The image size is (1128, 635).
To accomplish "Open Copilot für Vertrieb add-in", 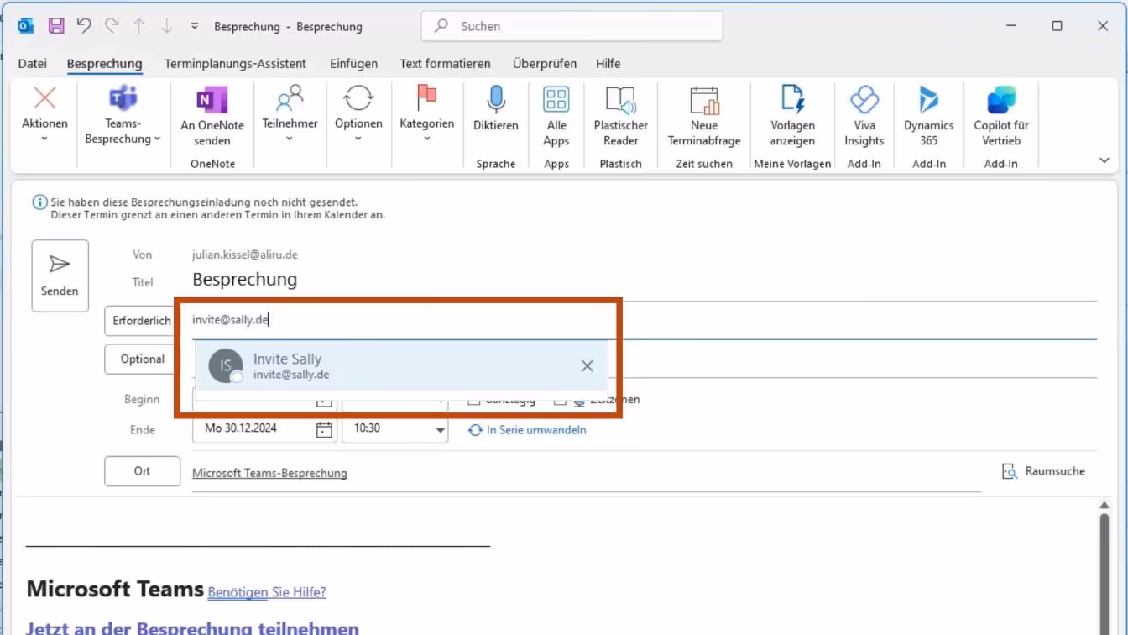I will (1000, 116).
